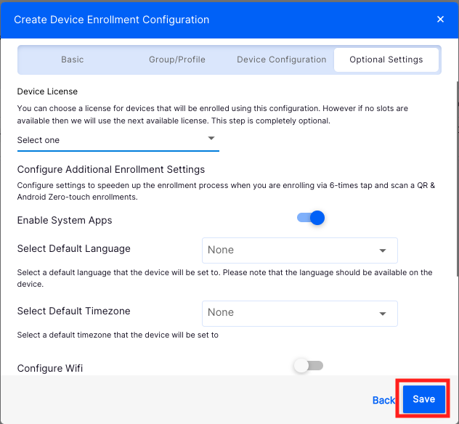This screenshot has height=424, width=459.
Task: Switch to the Basic tab
Action: (73, 60)
